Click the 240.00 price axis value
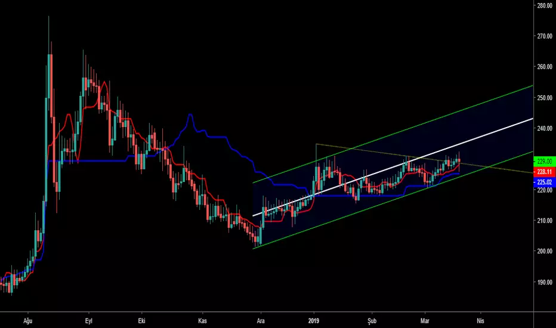 545,128
